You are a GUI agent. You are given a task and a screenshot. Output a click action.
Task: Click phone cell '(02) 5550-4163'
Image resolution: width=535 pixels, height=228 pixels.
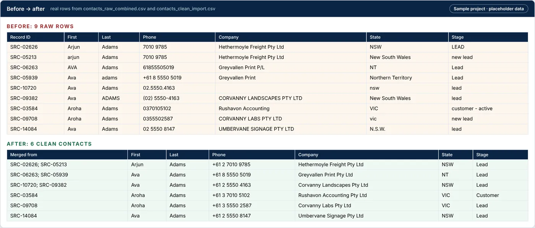pyautogui.click(x=178, y=99)
